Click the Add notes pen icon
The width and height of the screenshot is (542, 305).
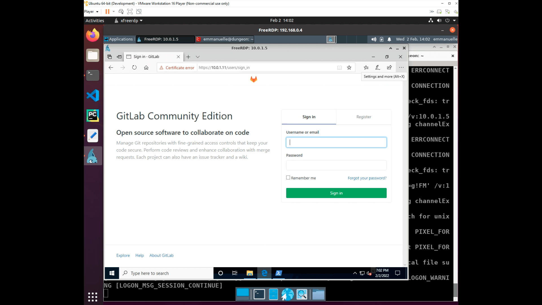click(x=378, y=67)
